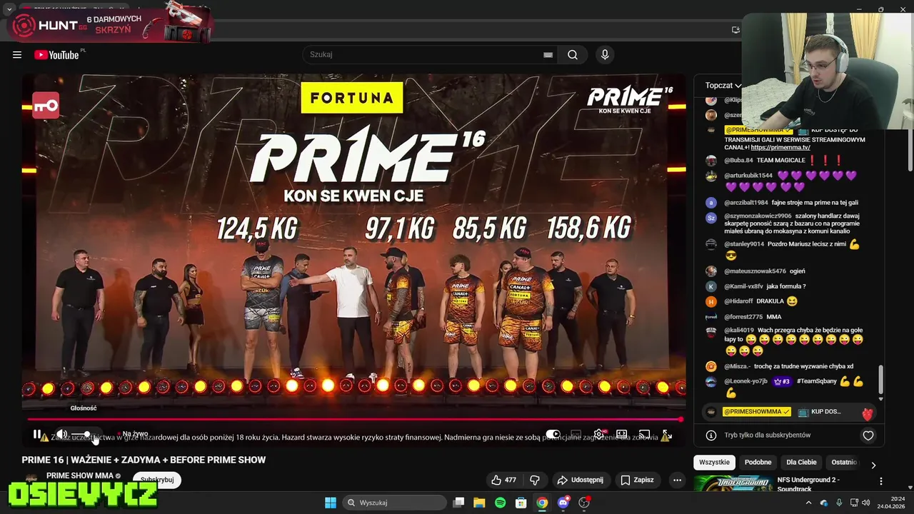Image resolution: width=914 pixels, height=514 pixels.
Task: Open Windows Start menu
Action: 331,503
